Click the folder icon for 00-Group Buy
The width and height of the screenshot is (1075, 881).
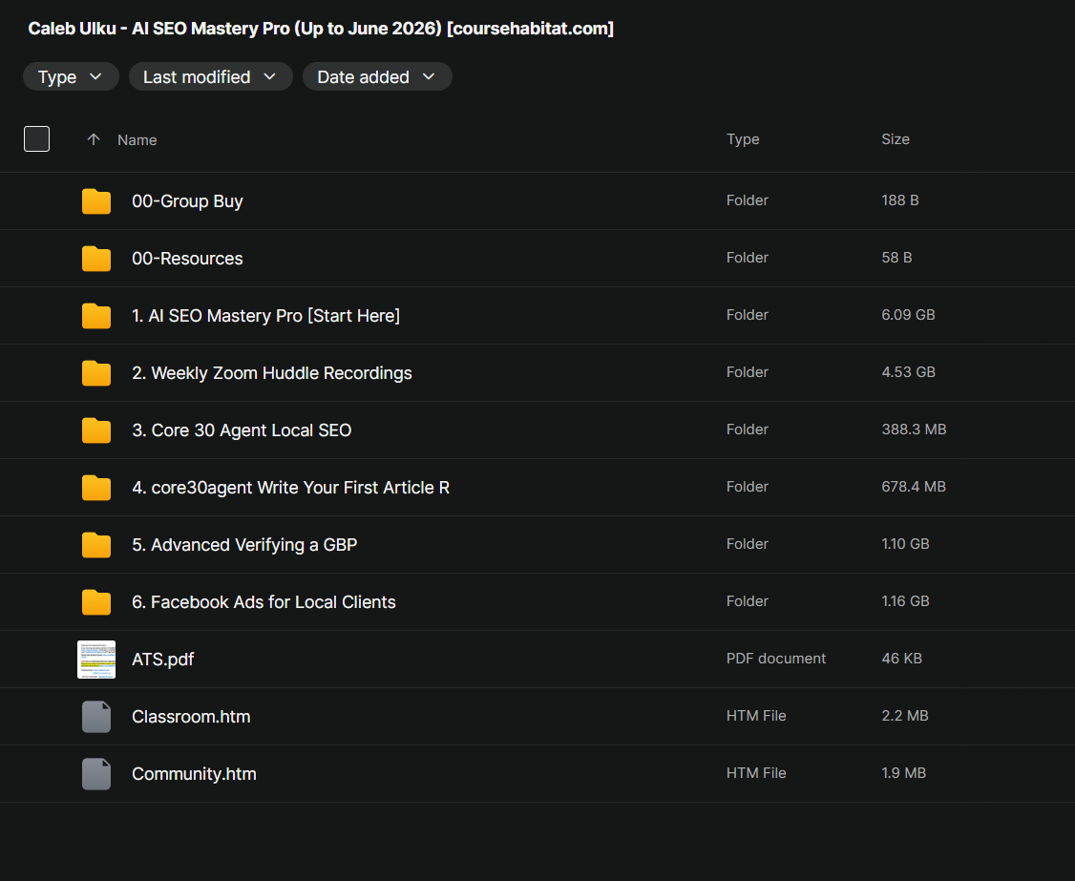point(96,201)
